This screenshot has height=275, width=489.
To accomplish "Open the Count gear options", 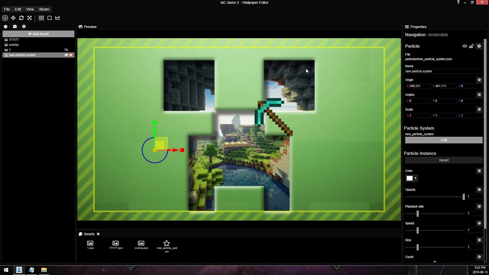I will point(479,257).
